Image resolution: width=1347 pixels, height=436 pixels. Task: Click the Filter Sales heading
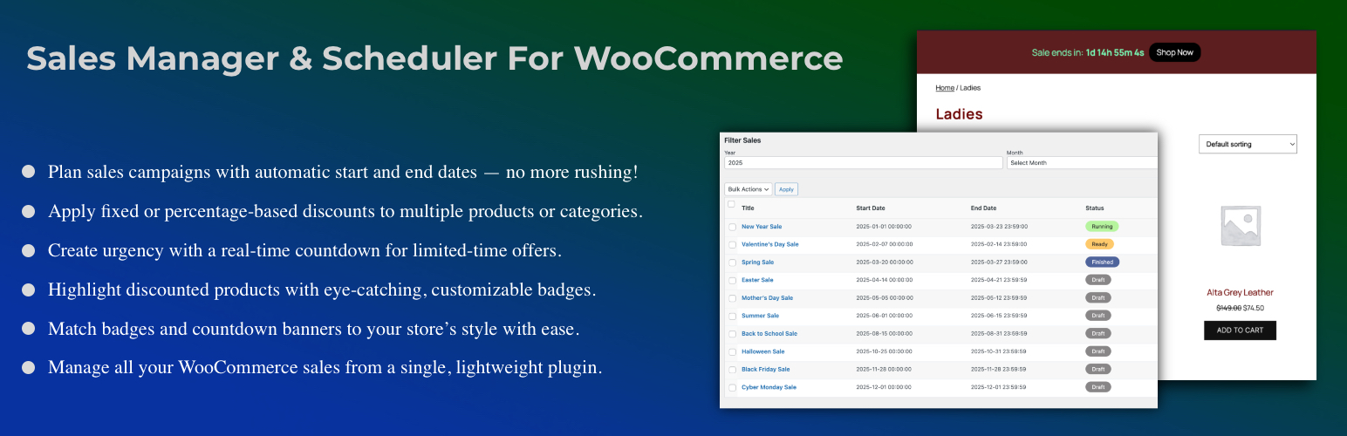tap(742, 140)
